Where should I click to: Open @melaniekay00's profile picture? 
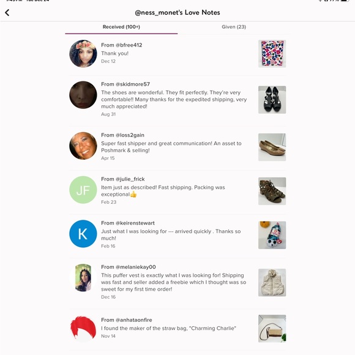click(83, 277)
